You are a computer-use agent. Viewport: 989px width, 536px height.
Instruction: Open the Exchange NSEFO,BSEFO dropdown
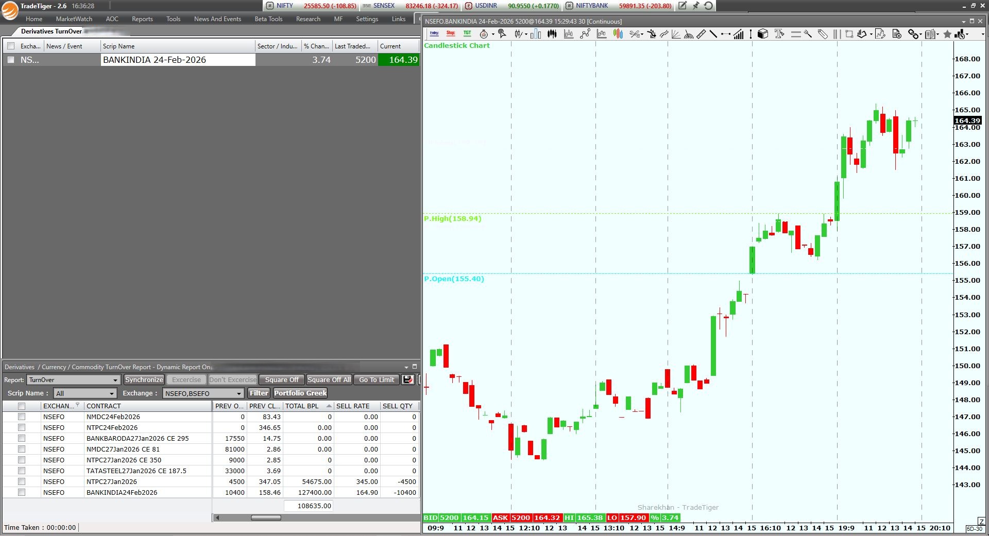pyautogui.click(x=203, y=393)
